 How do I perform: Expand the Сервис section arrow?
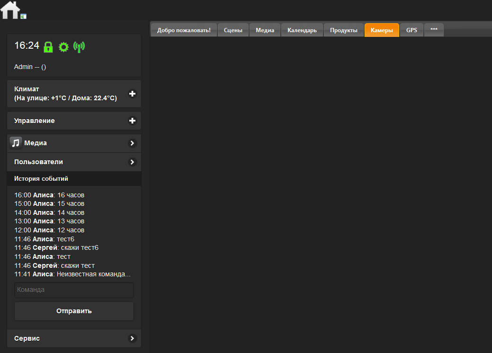pos(132,338)
